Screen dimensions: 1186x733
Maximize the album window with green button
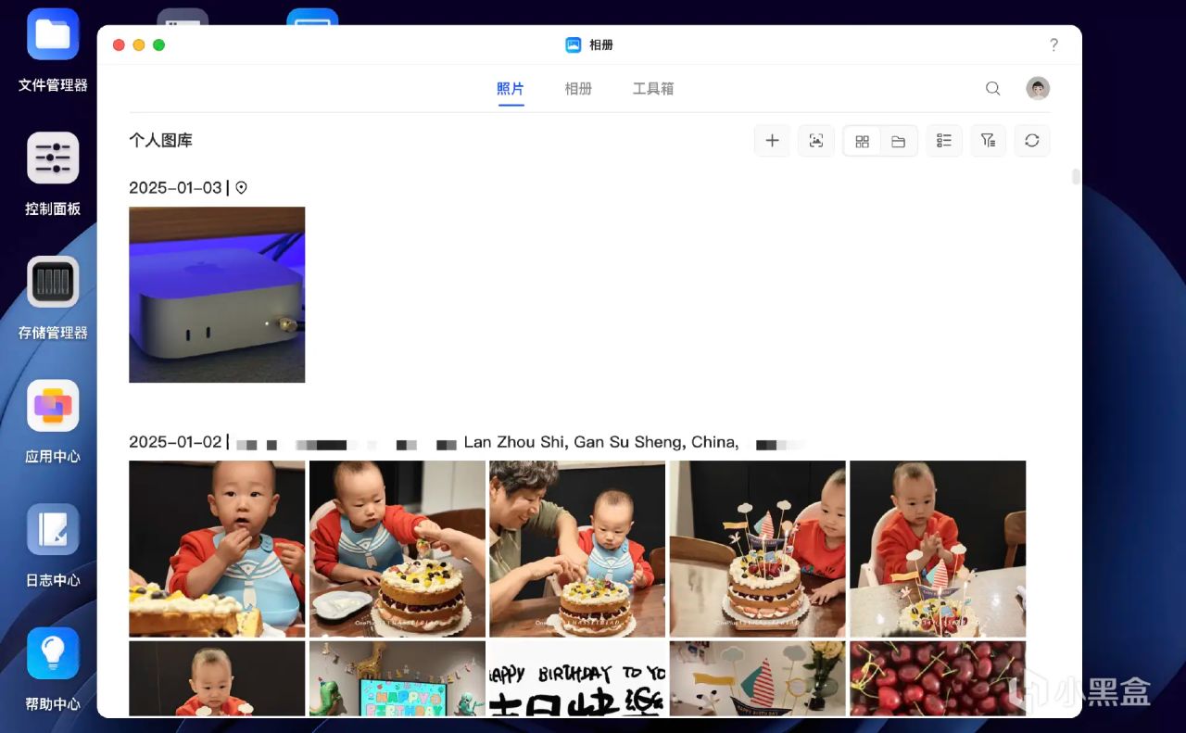point(159,44)
